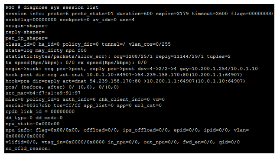Click the reply-shaper= line

pyautogui.click(x=25, y=32)
